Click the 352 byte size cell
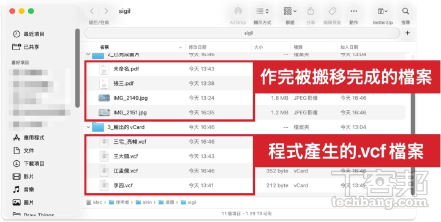Screen dimensions: 441x222 (277, 171)
